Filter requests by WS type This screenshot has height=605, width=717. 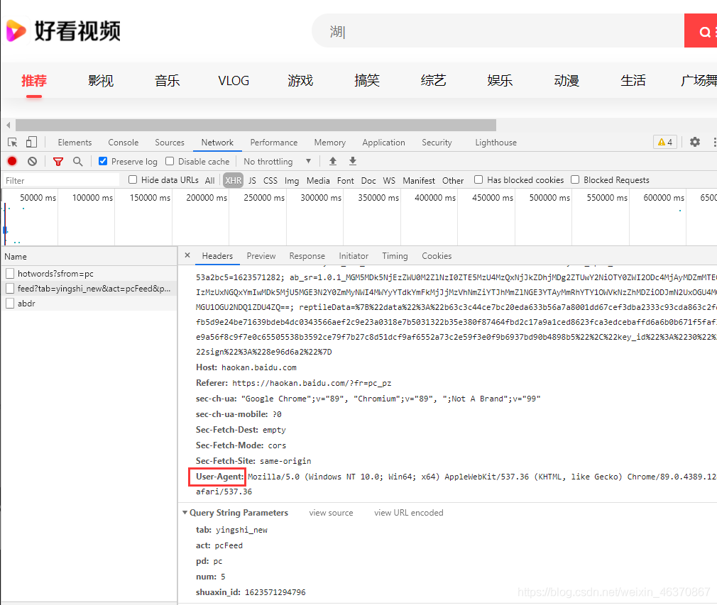(389, 180)
